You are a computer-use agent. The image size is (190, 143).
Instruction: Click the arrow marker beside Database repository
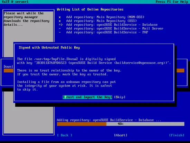(60, 25)
